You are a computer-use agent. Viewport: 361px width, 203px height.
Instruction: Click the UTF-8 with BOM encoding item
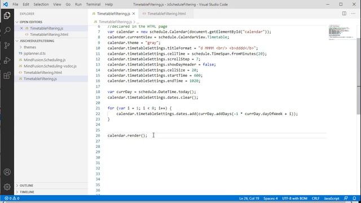coord(294,198)
